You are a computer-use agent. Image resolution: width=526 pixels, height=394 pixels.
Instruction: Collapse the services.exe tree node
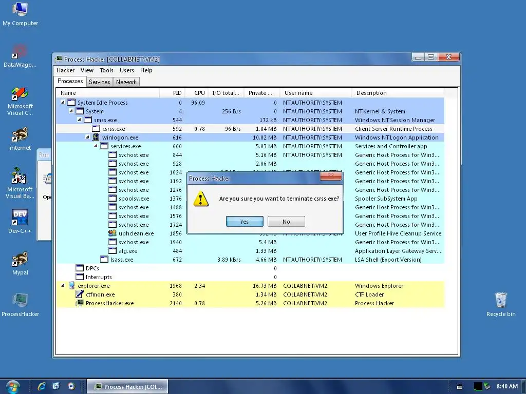(x=96, y=146)
